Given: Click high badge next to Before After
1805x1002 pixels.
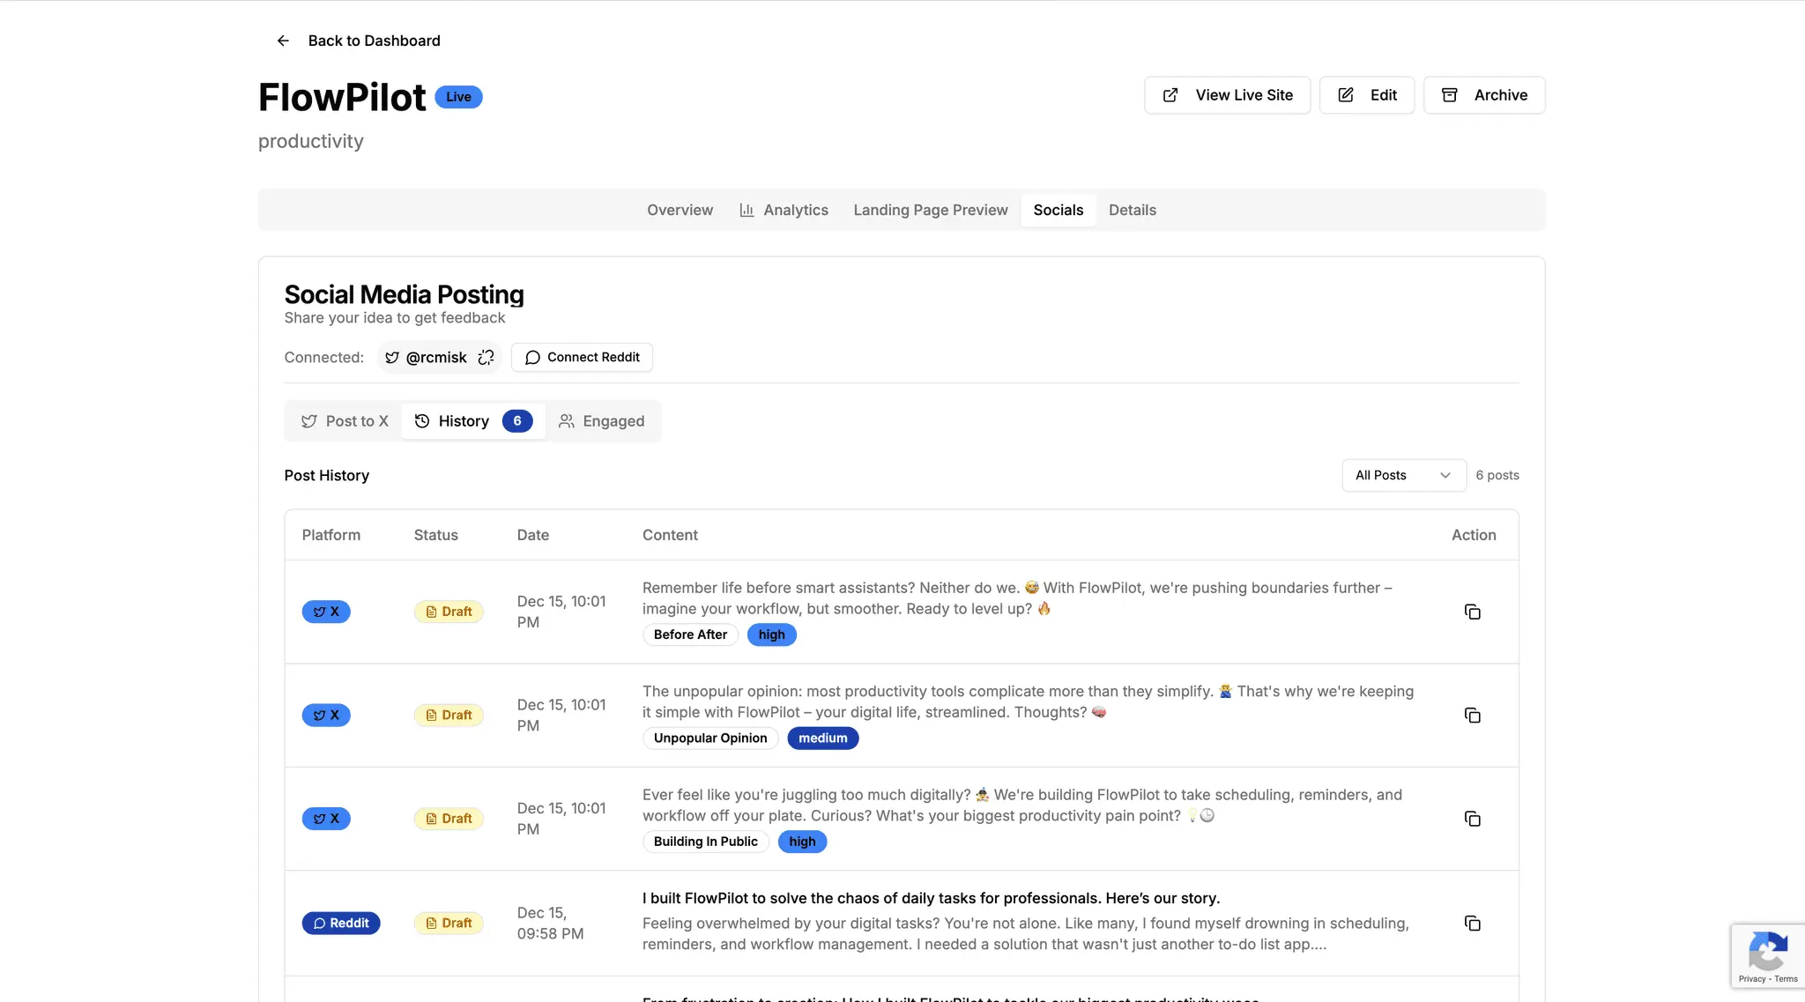Looking at the screenshot, I should [771, 635].
